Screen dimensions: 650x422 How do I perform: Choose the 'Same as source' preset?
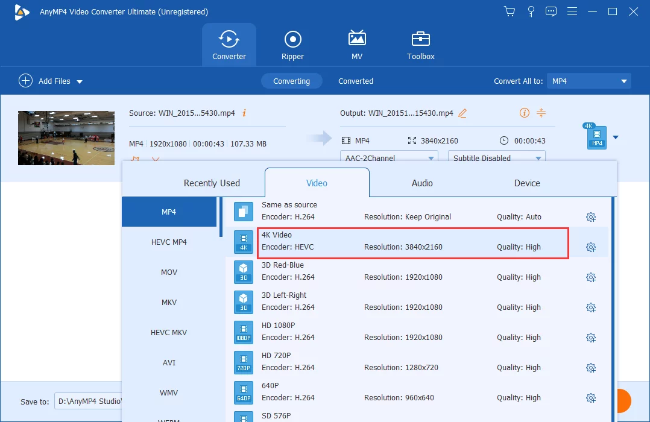[x=417, y=212]
